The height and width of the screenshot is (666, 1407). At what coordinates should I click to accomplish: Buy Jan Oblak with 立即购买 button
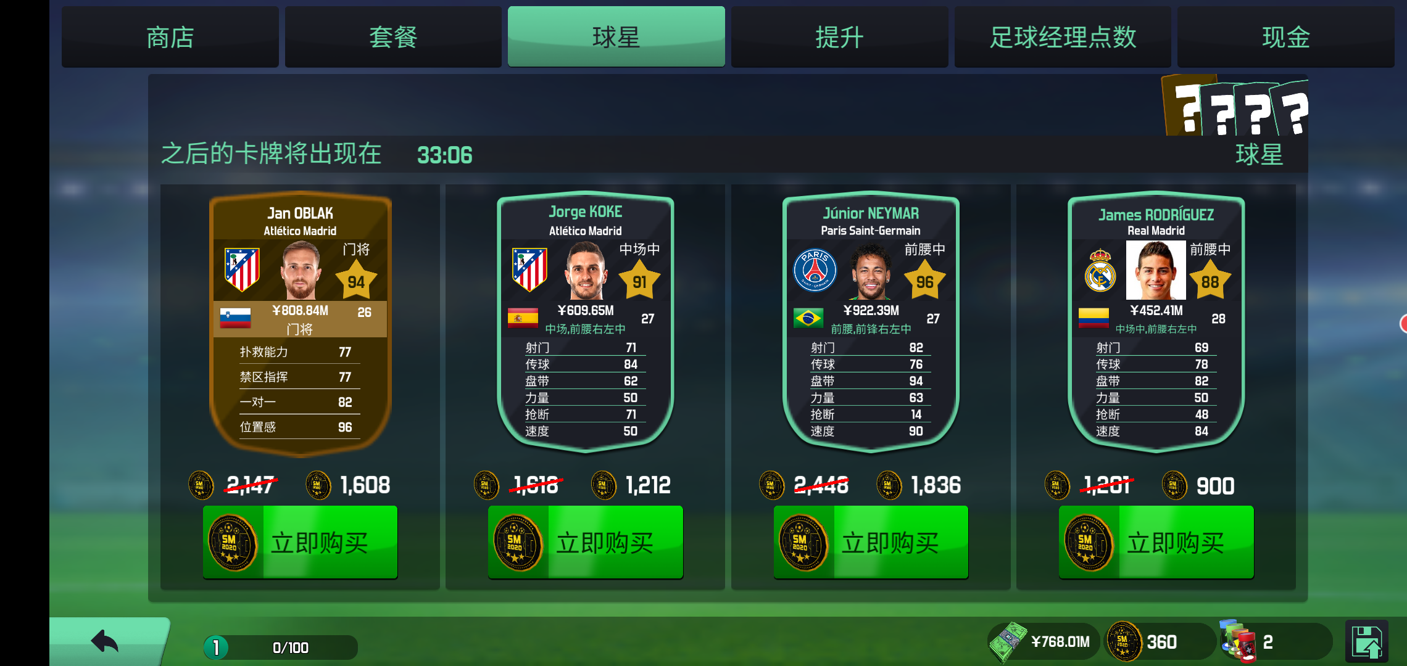[300, 542]
